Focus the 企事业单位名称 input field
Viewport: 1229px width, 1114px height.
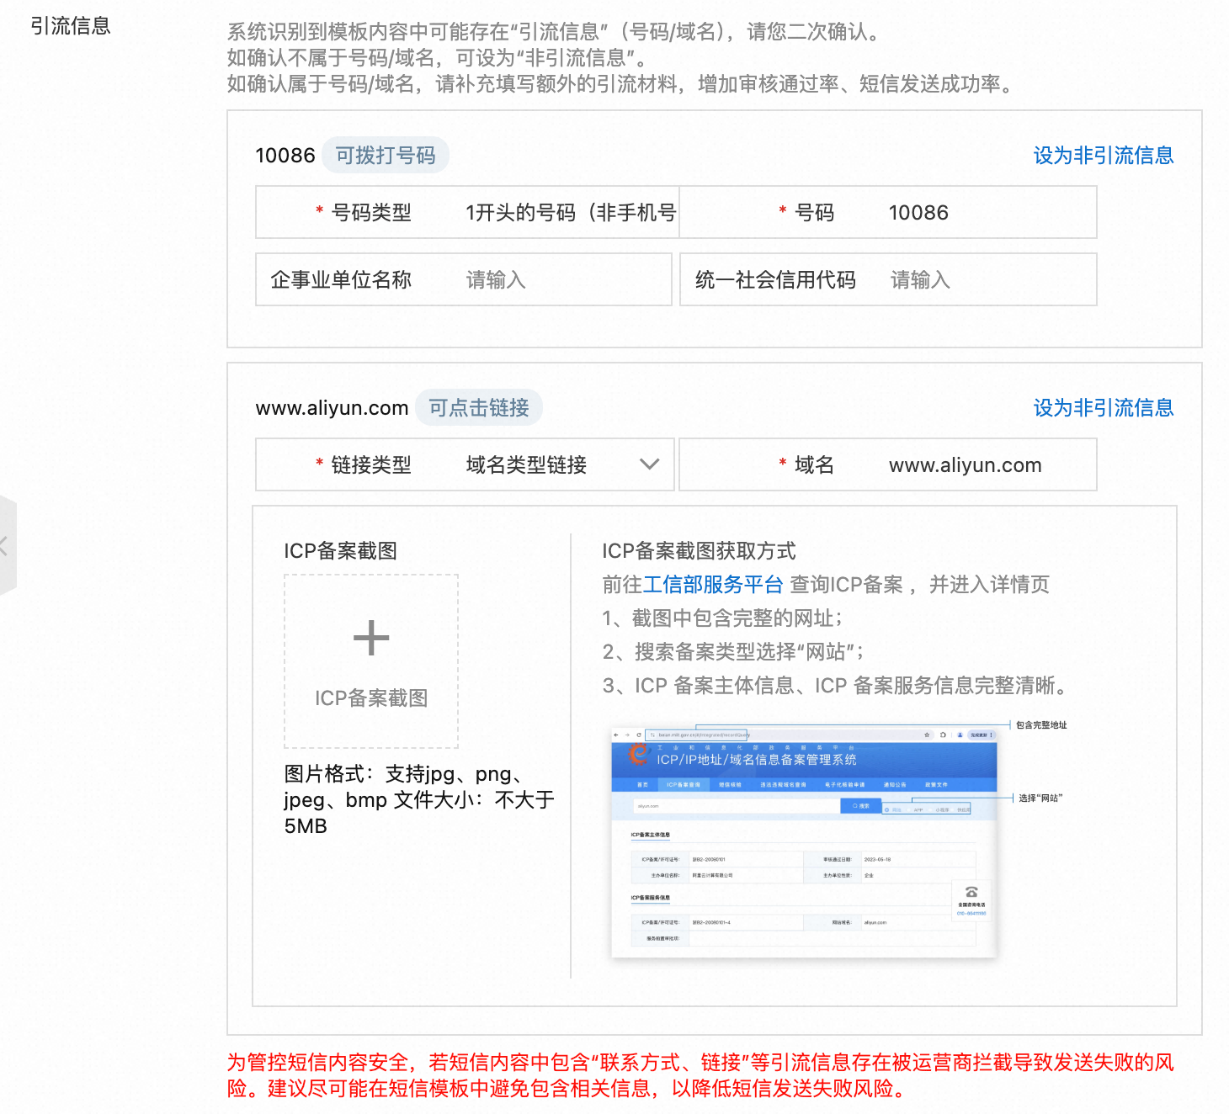(x=464, y=279)
